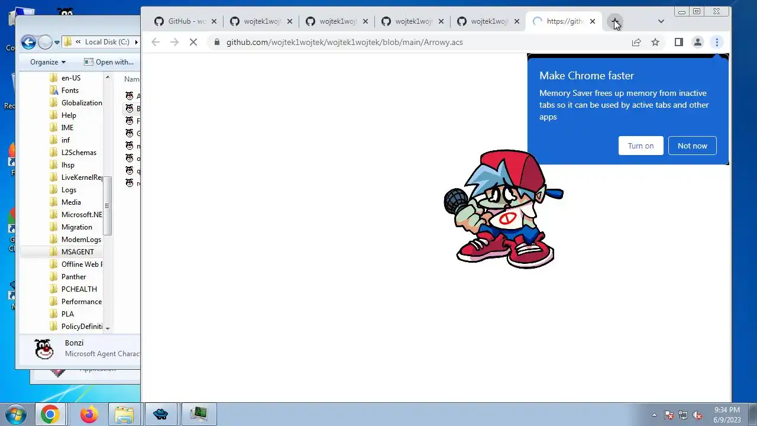Select the 'Help' folder in the tree

[69, 115]
